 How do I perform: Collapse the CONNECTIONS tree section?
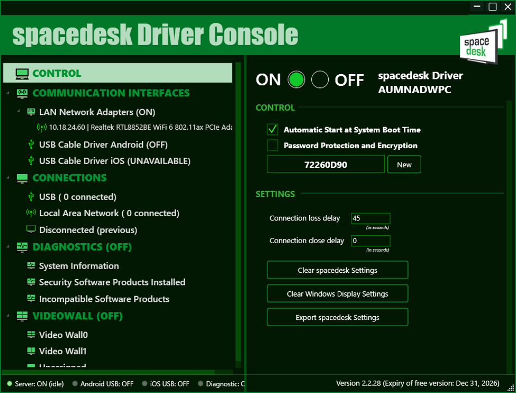coord(8,178)
